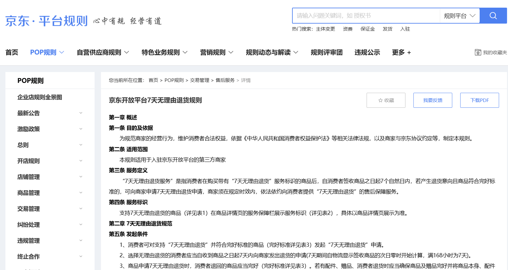
Task: Click heading 第一条 目的及依据
Action: click(x=131, y=128)
